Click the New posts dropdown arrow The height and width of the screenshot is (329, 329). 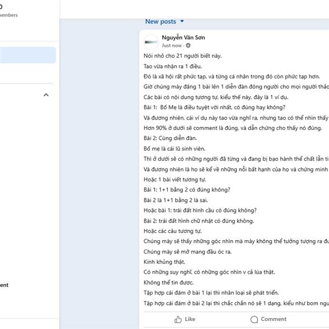pos(182,21)
